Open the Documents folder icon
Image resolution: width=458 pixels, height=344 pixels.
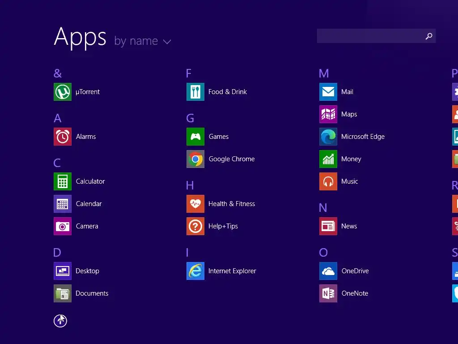coord(63,293)
